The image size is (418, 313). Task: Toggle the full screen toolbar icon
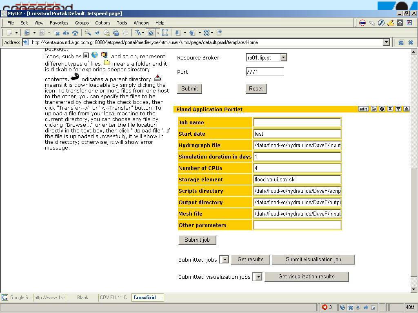point(165,33)
